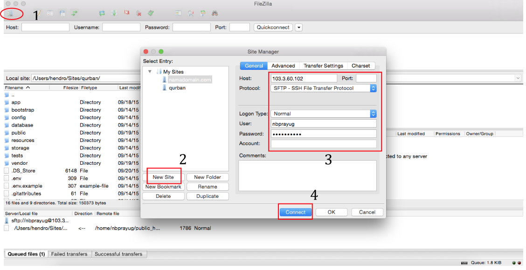Click the New Site button
This screenshot has width=526, height=270.
click(x=164, y=177)
